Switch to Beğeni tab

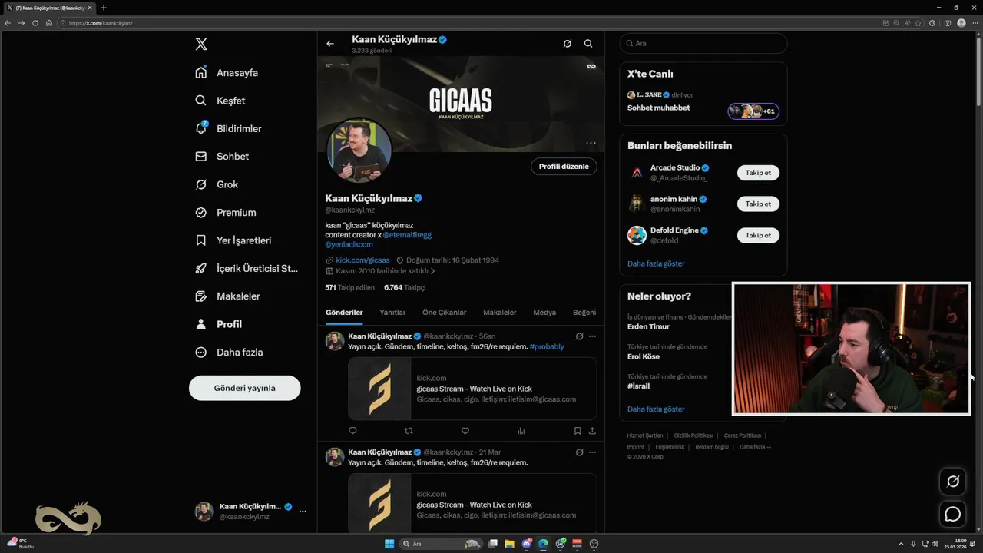pyautogui.click(x=584, y=313)
